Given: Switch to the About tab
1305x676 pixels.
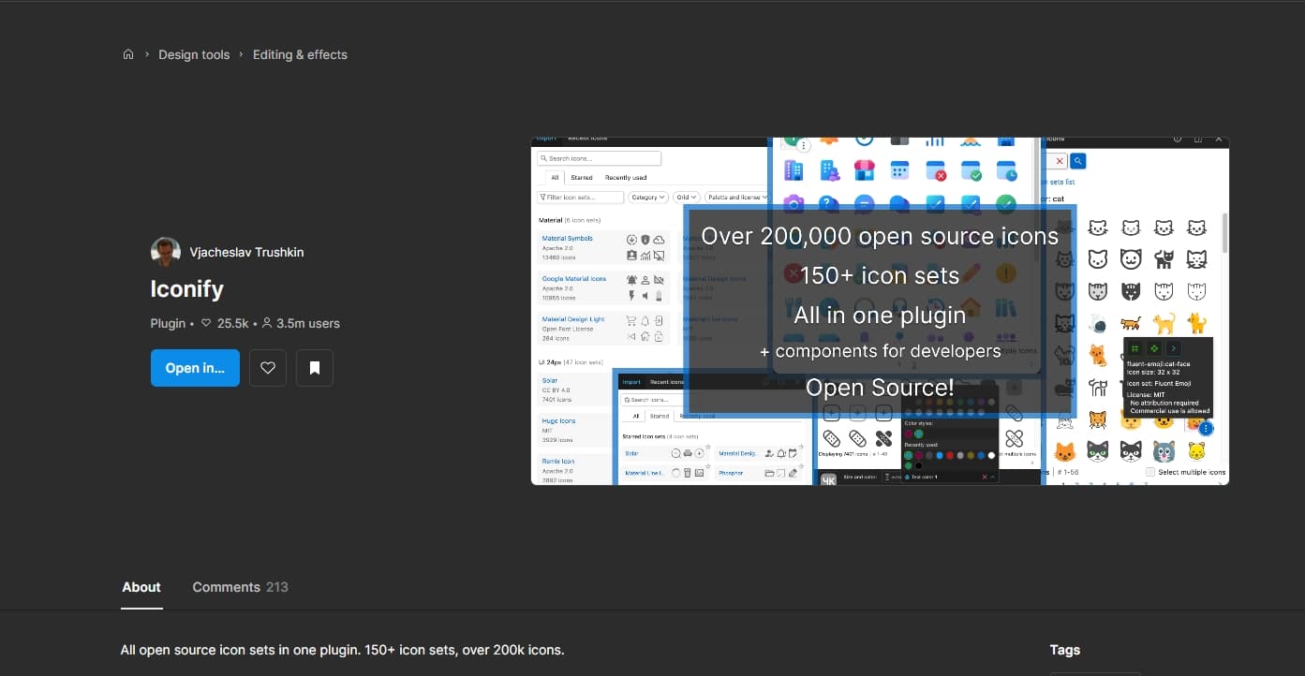Looking at the screenshot, I should [x=141, y=587].
